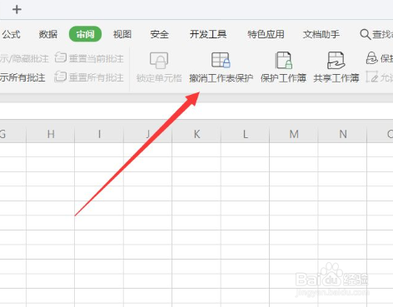
Task: Select column J header
Action: [x=147, y=134]
